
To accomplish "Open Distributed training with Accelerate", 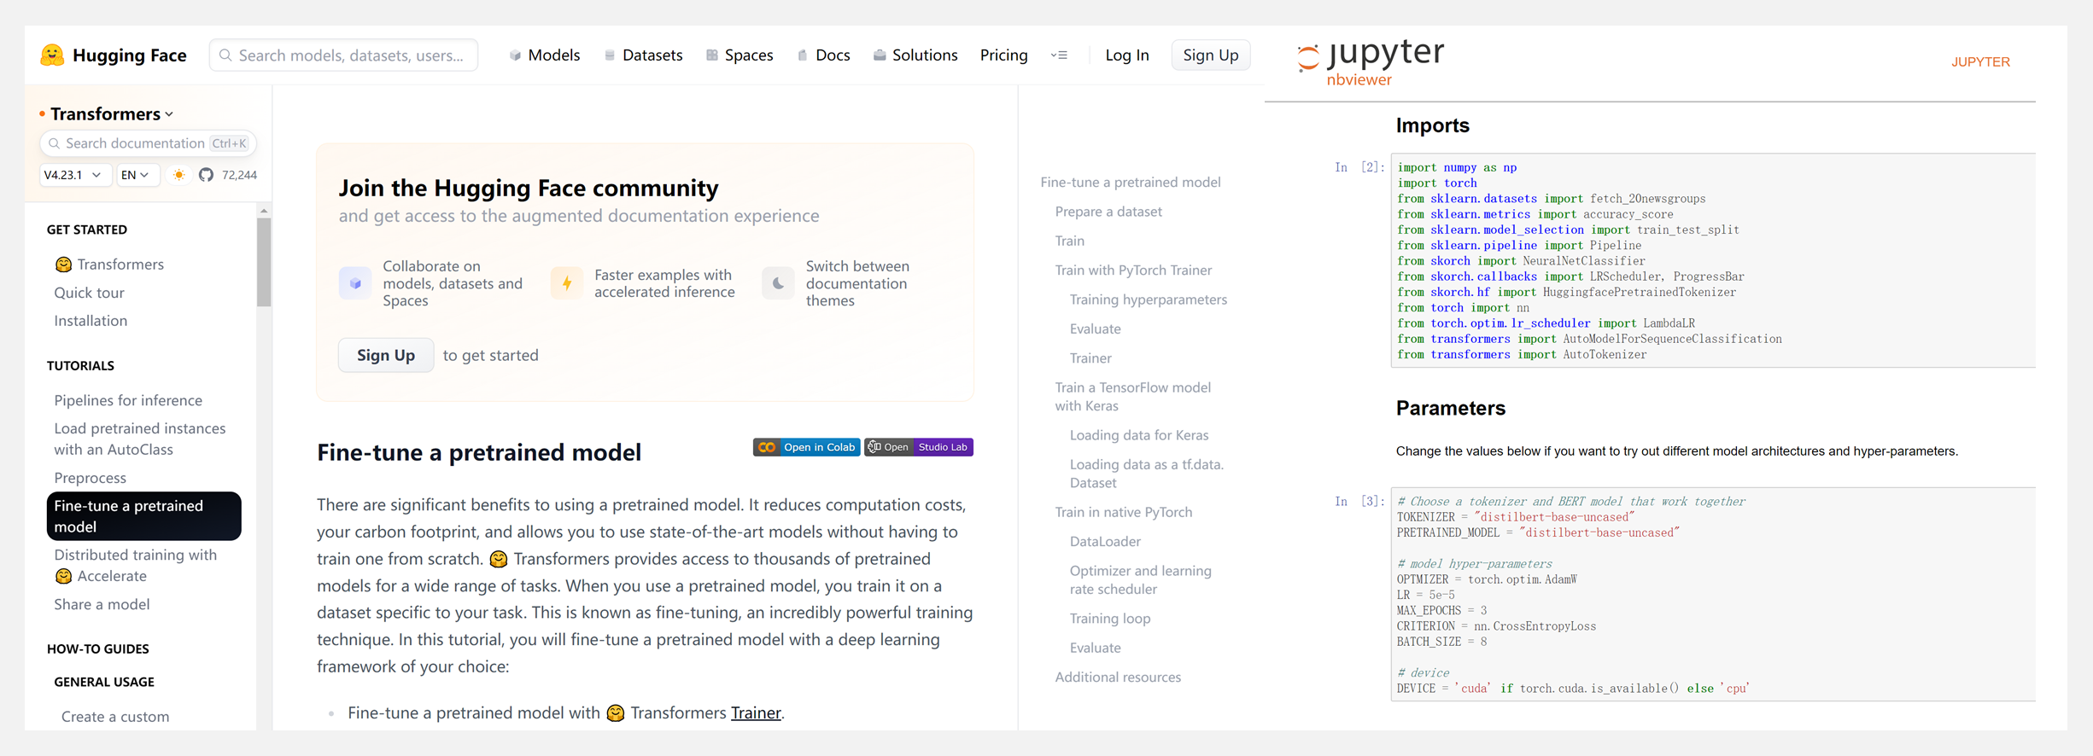I will coord(136,565).
